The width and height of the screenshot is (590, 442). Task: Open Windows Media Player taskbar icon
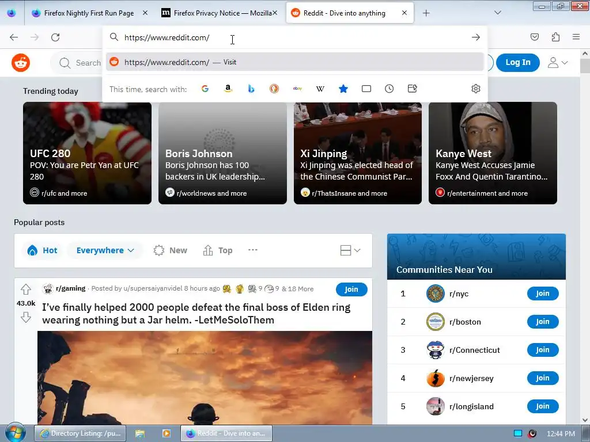pyautogui.click(x=166, y=433)
